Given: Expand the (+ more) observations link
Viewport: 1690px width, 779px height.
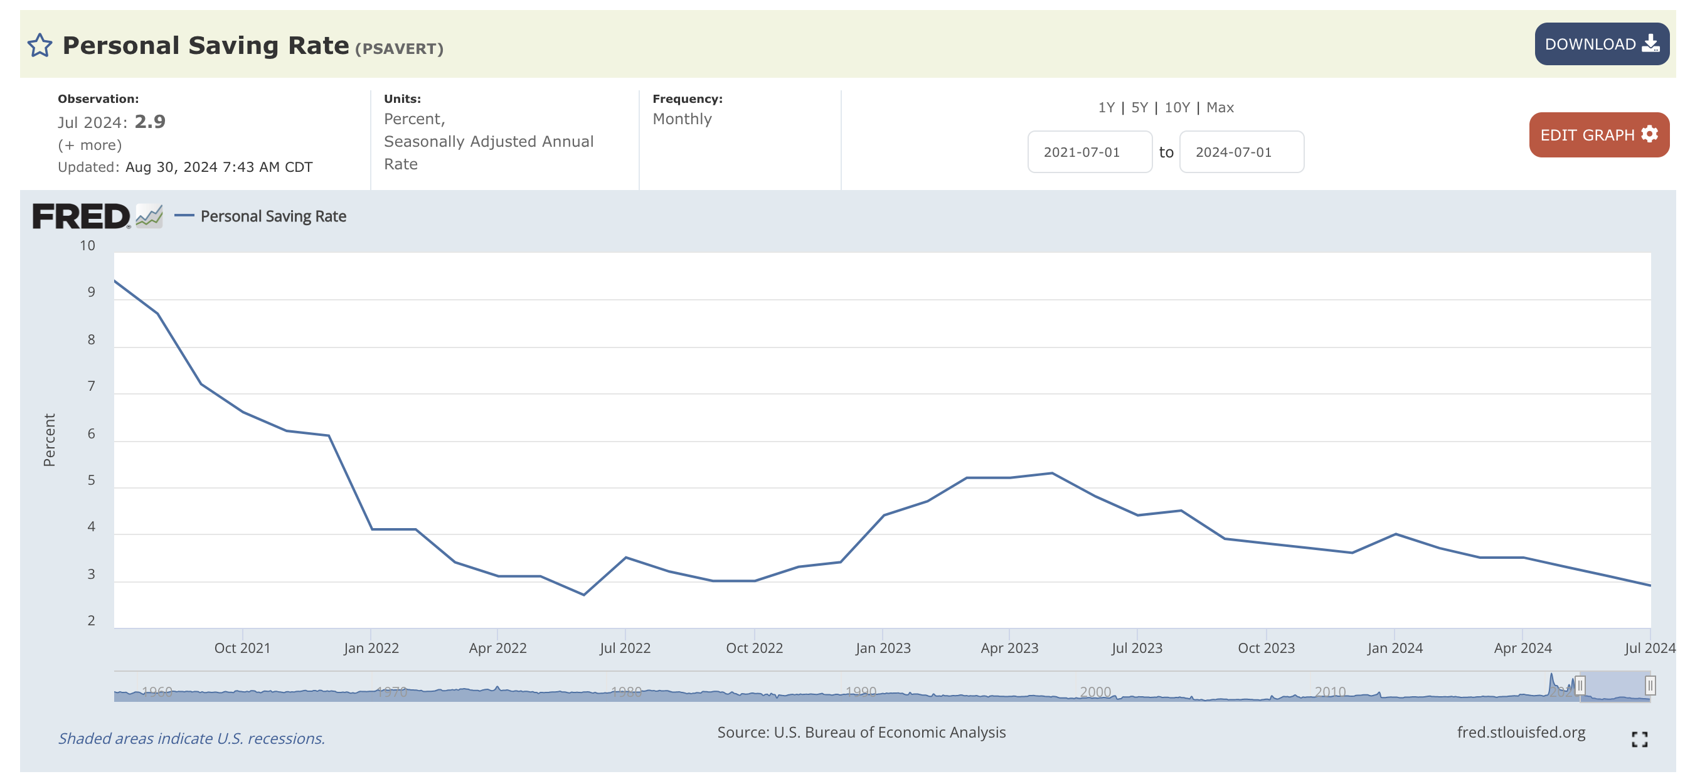Looking at the screenshot, I should click(90, 145).
